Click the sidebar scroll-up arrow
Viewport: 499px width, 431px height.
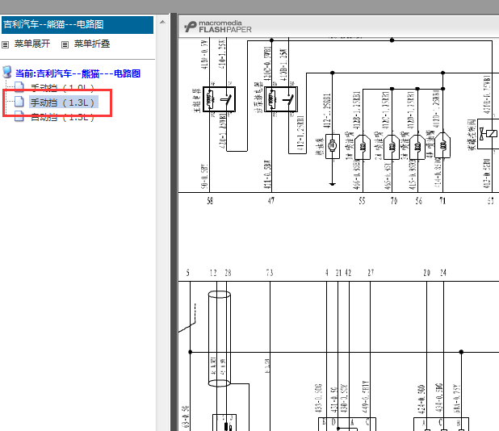(162, 22)
